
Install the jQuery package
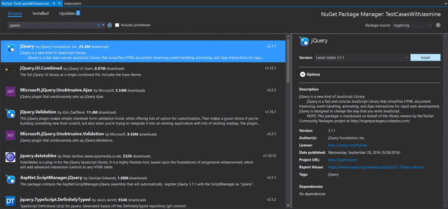425,57
